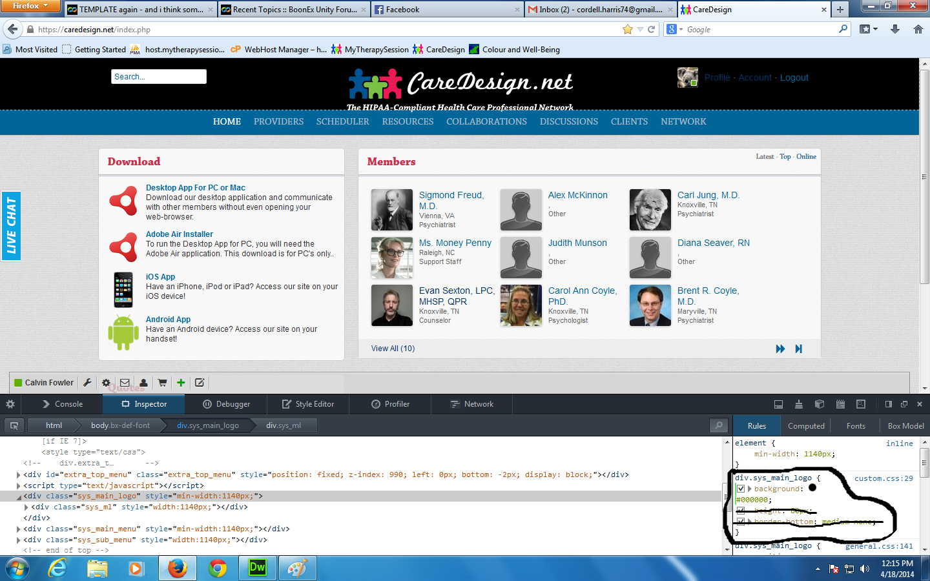Open the shopping cart icon in member bar
The width and height of the screenshot is (930, 581).
click(x=162, y=383)
